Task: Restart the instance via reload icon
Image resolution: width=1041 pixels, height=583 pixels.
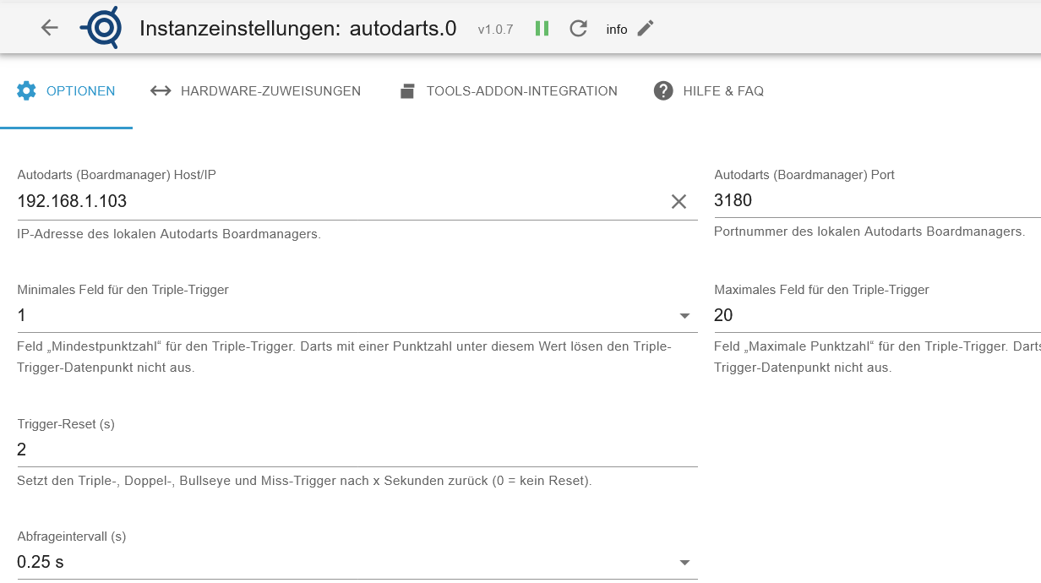Action: tap(578, 27)
